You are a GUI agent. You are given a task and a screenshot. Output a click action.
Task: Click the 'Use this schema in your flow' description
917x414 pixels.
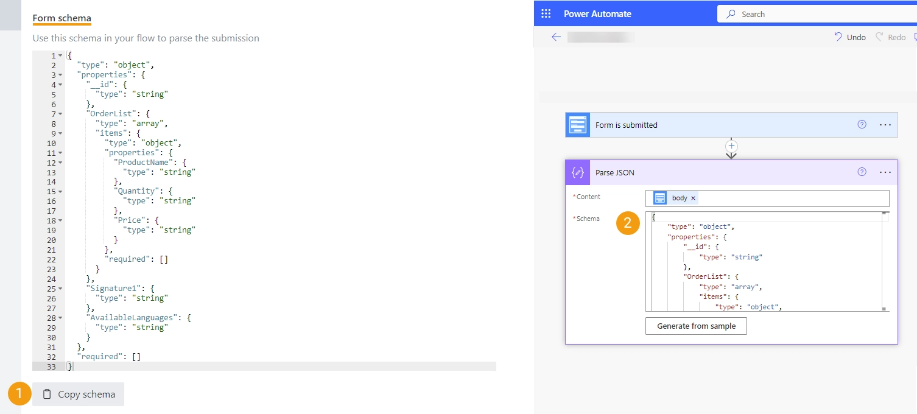[146, 38]
